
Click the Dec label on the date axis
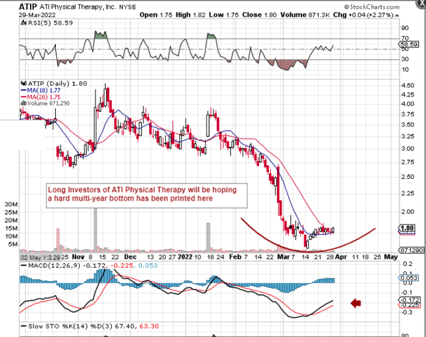tap(130, 257)
